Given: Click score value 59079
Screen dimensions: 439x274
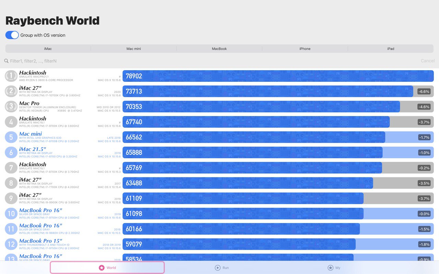Looking at the screenshot, I should click(134, 244).
